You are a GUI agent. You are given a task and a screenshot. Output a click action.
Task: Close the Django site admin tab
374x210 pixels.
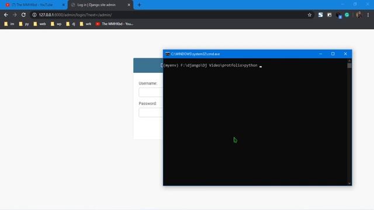(129, 5)
